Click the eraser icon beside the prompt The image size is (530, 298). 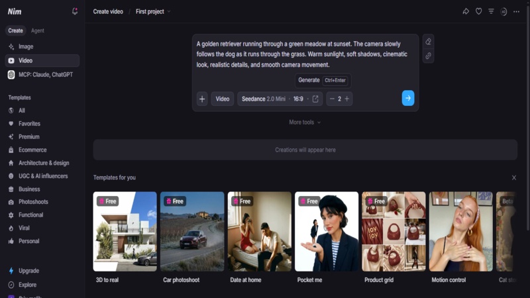tap(428, 42)
